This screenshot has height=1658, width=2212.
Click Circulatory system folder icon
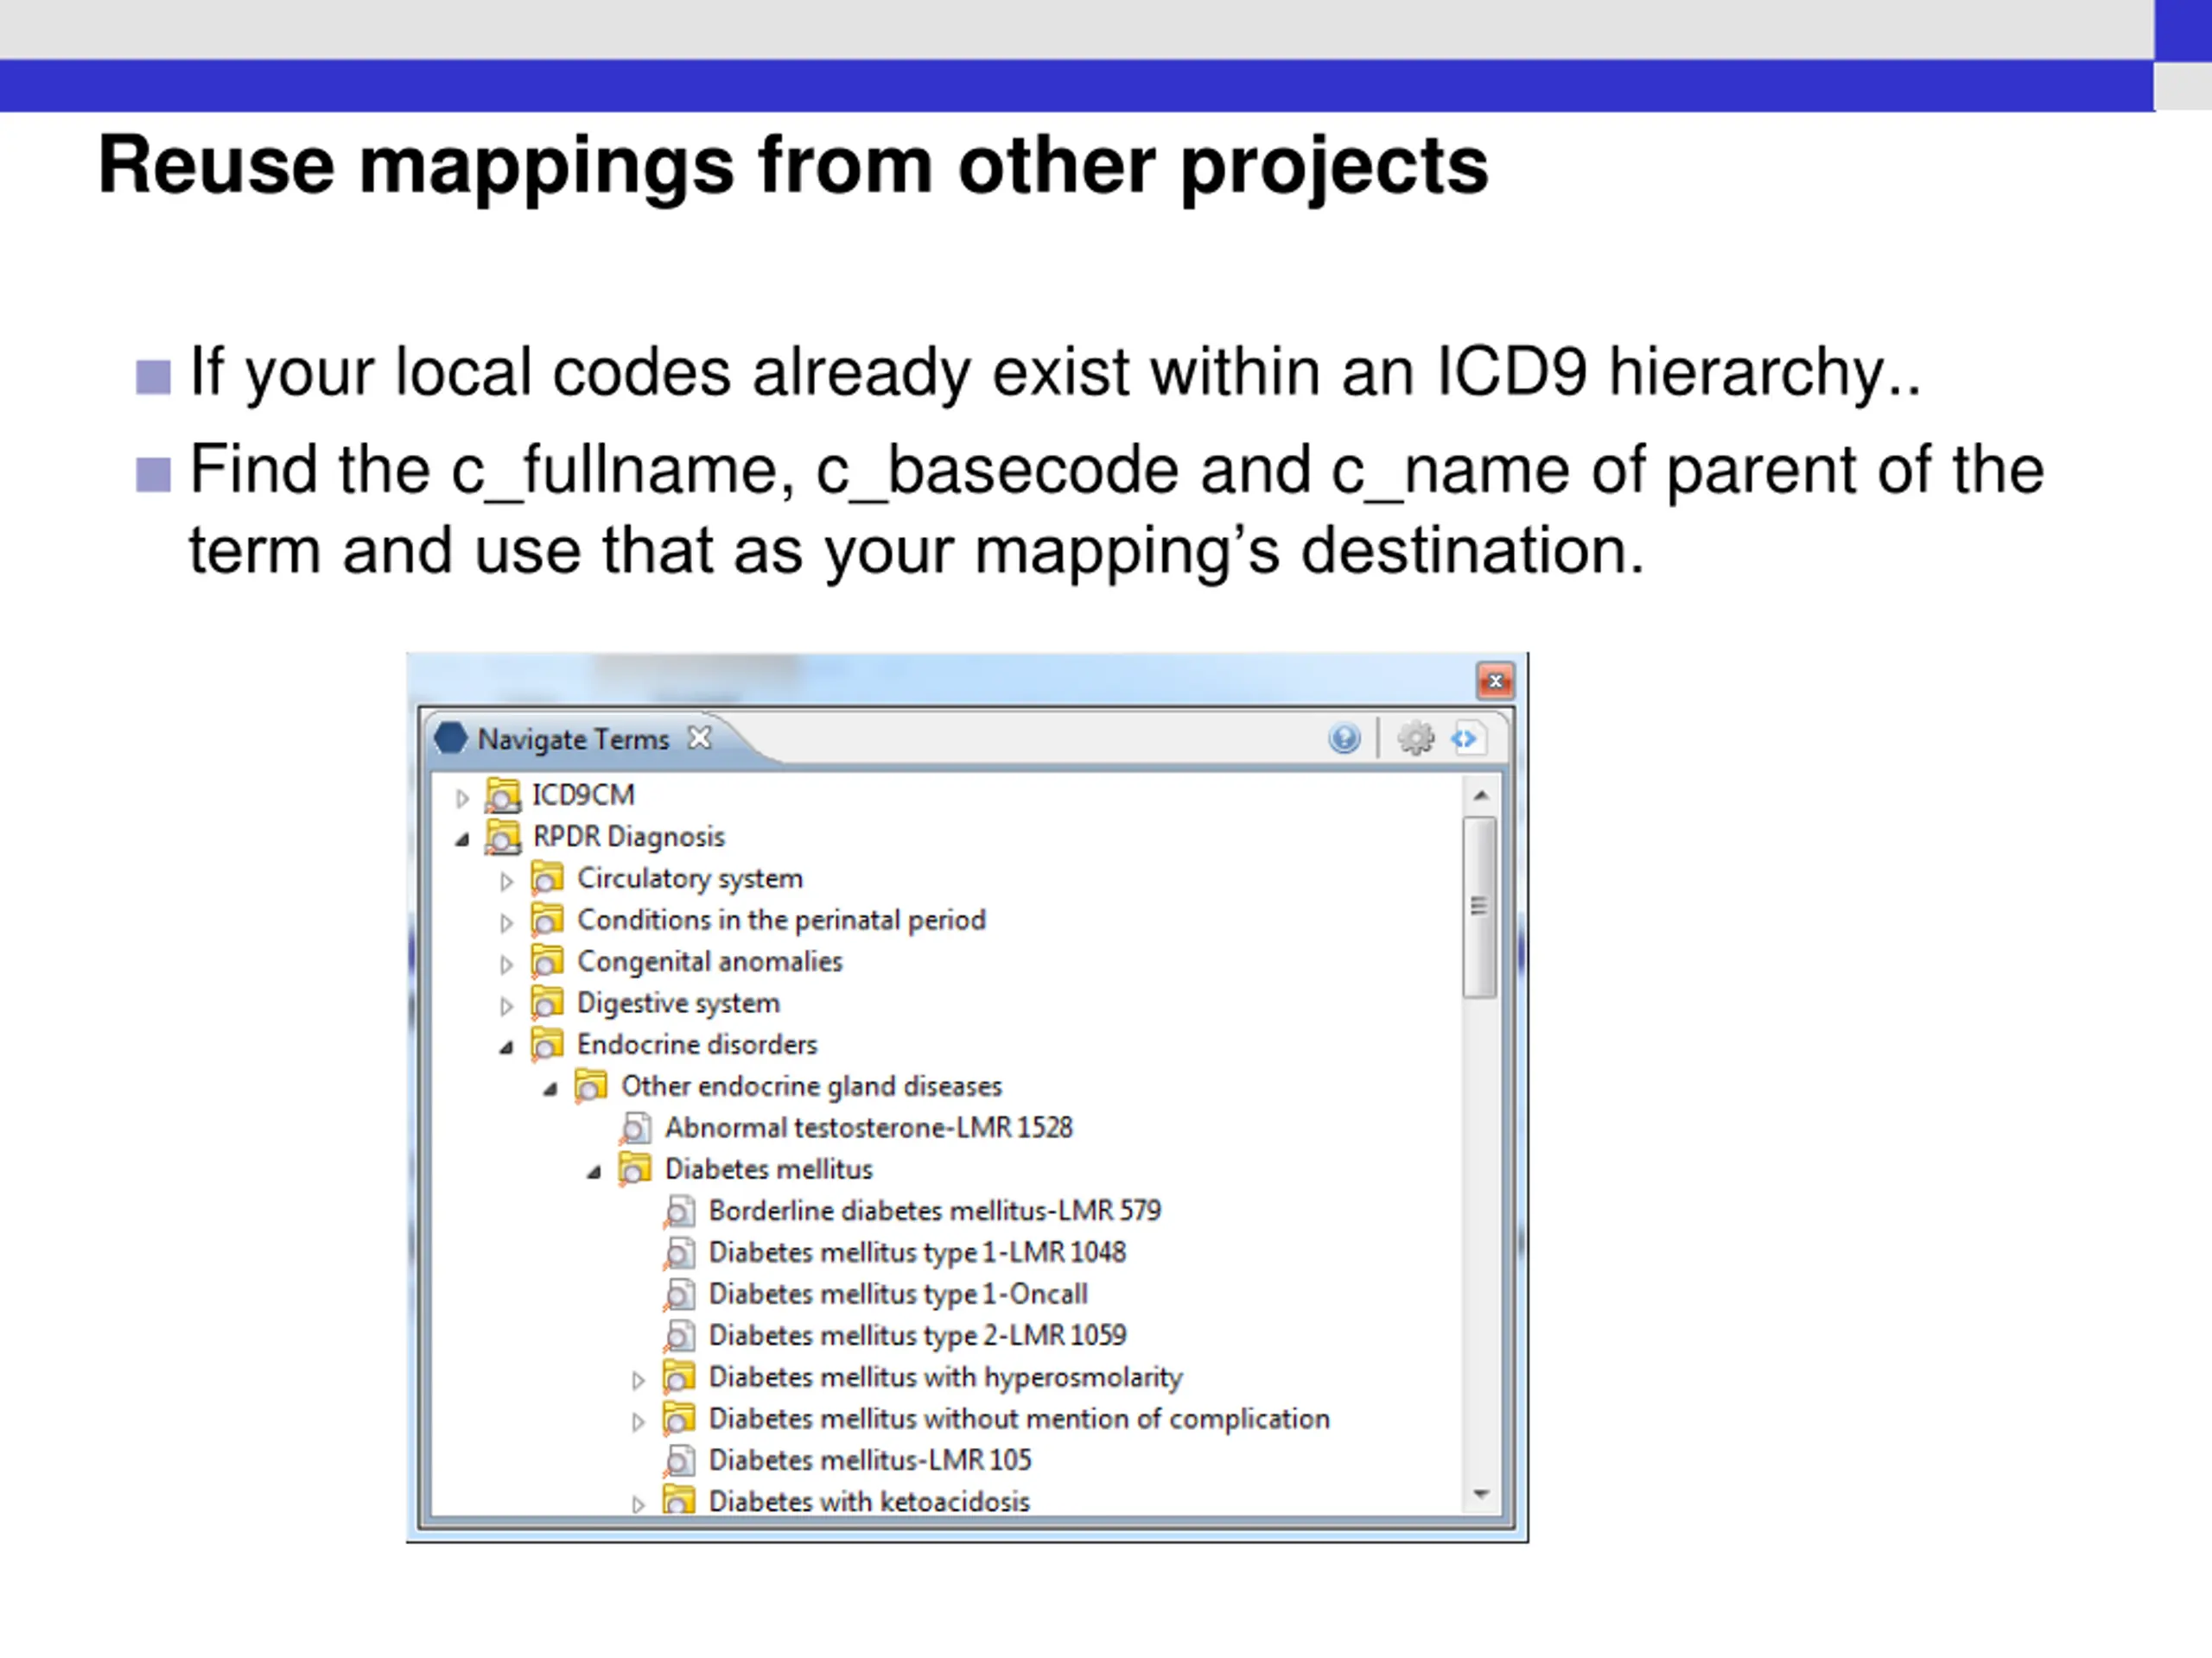point(547,878)
